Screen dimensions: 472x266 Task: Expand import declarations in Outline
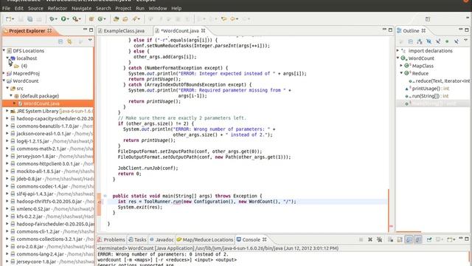(398, 51)
